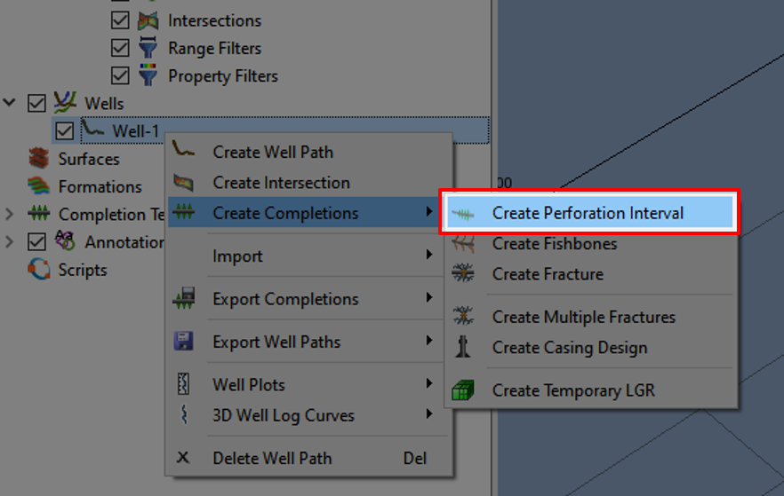Click the Create Fishbones icon
The height and width of the screenshot is (496, 784).
pyautogui.click(x=463, y=244)
